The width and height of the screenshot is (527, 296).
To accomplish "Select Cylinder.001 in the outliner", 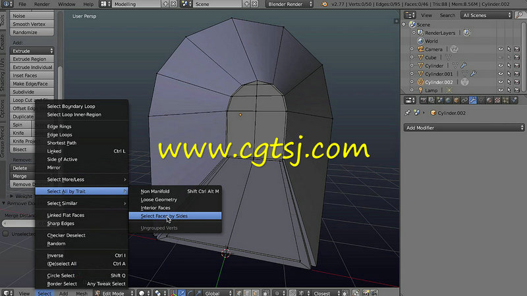I will tap(439, 74).
